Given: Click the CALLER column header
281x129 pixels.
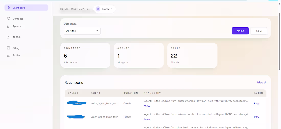Looking at the screenshot, I should [x=73, y=93].
